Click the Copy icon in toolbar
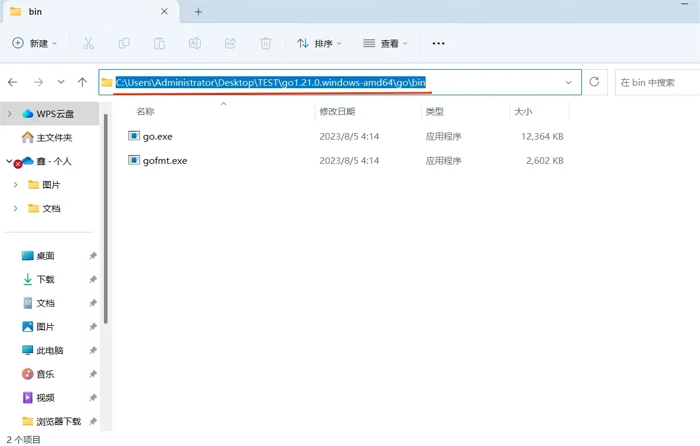This screenshot has width=700, height=446. tap(124, 43)
